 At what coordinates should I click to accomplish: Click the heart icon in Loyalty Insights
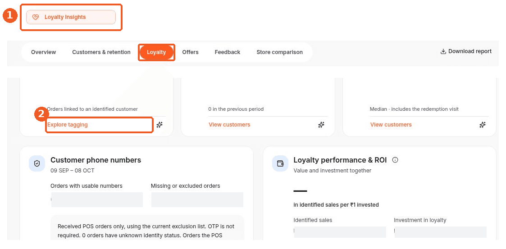36,17
